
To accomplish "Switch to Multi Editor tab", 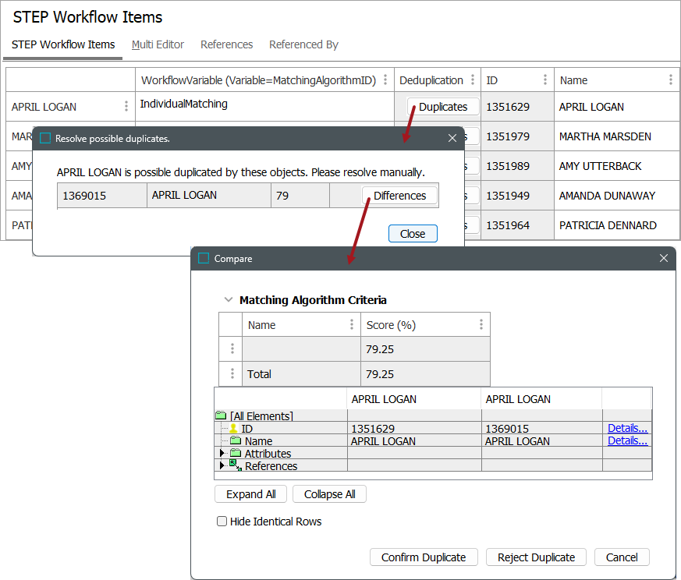I will 158,44.
